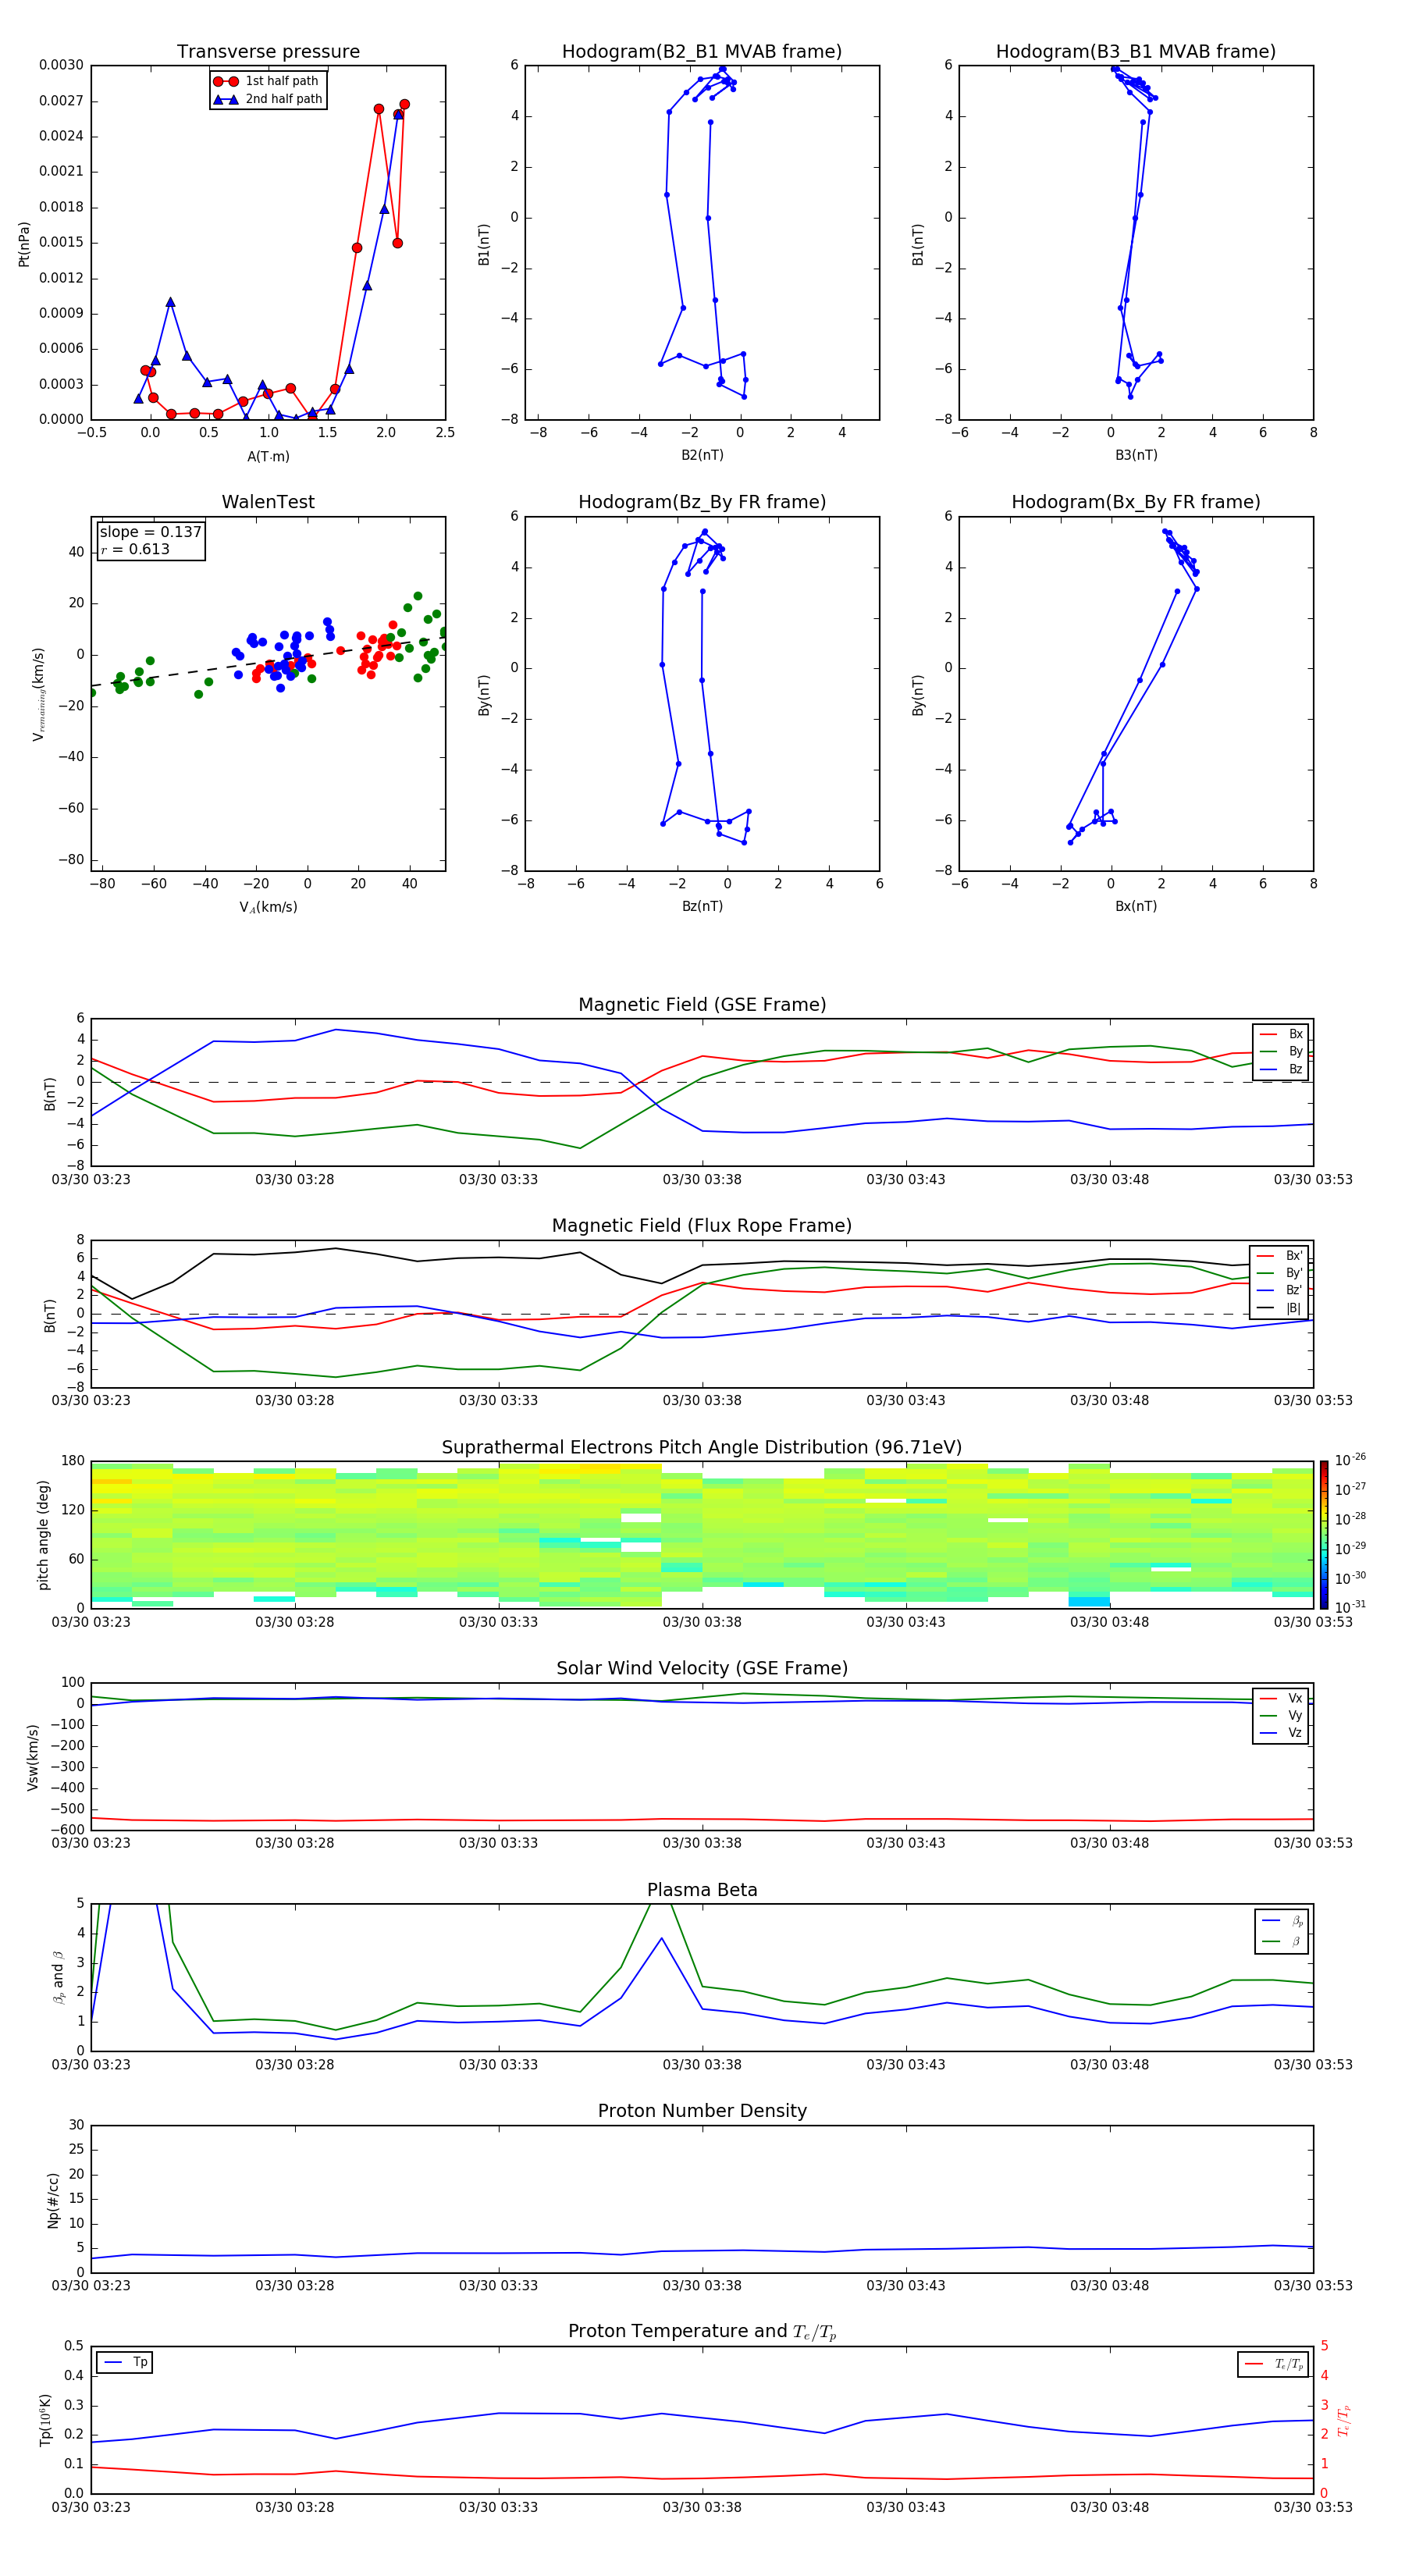Select By legend entry in GSE Frame panel
The image size is (1405, 2576).
click(1281, 1051)
